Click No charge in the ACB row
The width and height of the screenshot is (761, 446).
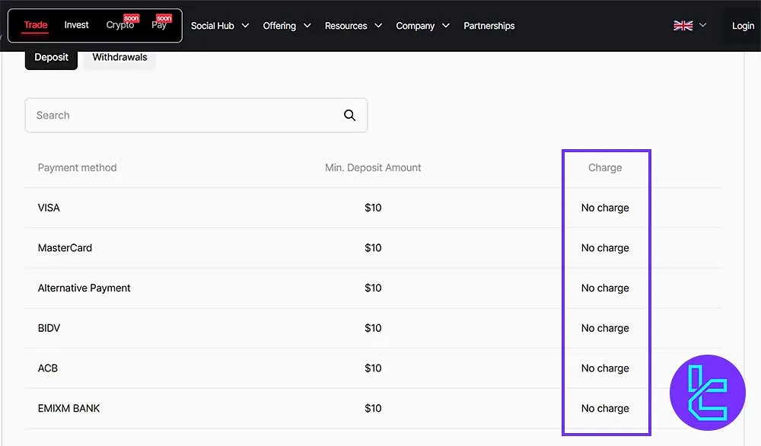(605, 368)
